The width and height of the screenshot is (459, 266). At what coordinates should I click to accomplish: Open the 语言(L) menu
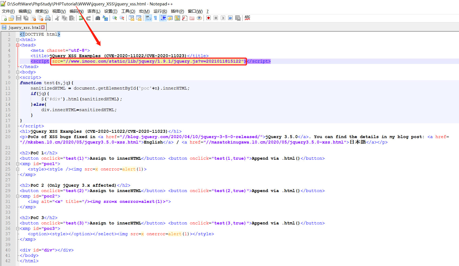(x=94, y=11)
